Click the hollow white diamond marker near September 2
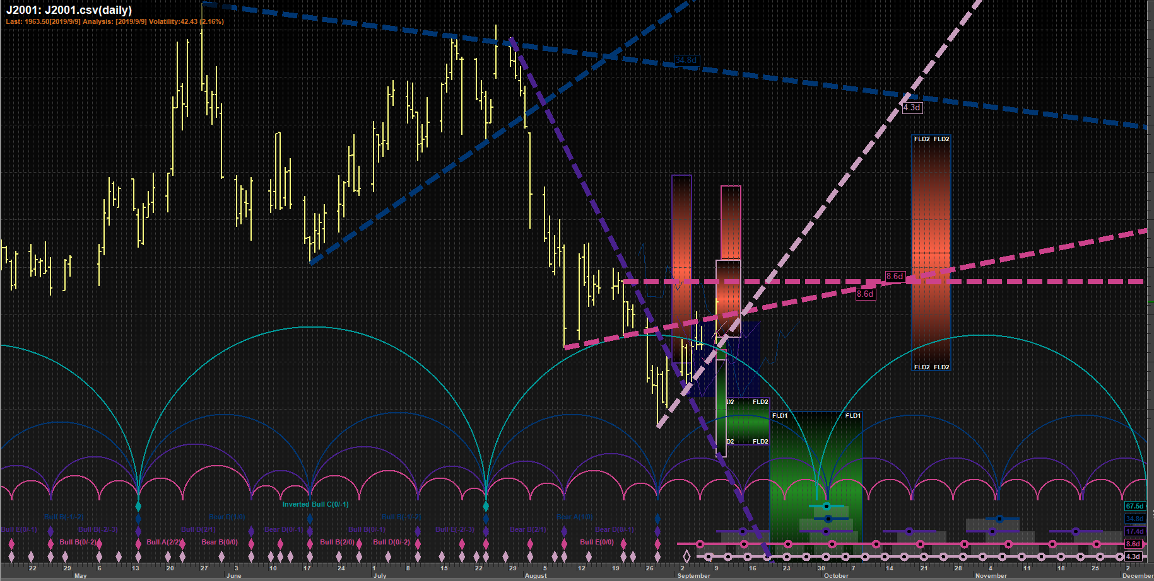1154x581 pixels. [x=686, y=556]
